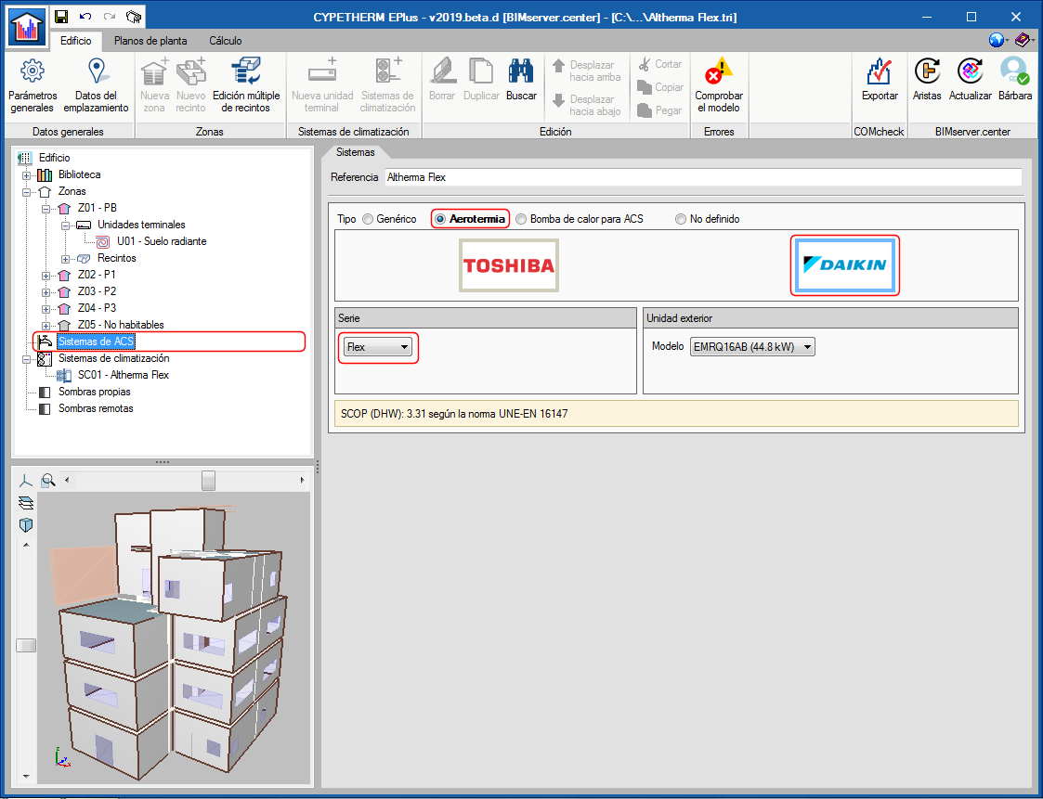Expand the Z03 - P2 zone

point(46,292)
